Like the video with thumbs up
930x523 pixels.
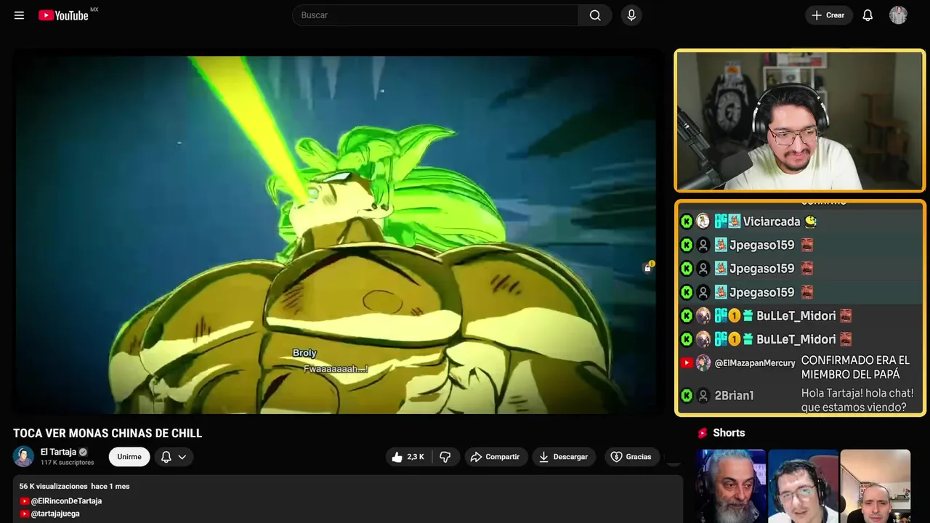(x=409, y=457)
